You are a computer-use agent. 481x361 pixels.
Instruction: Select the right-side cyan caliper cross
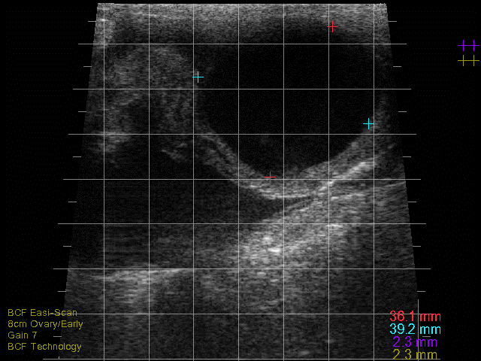tap(368, 123)
